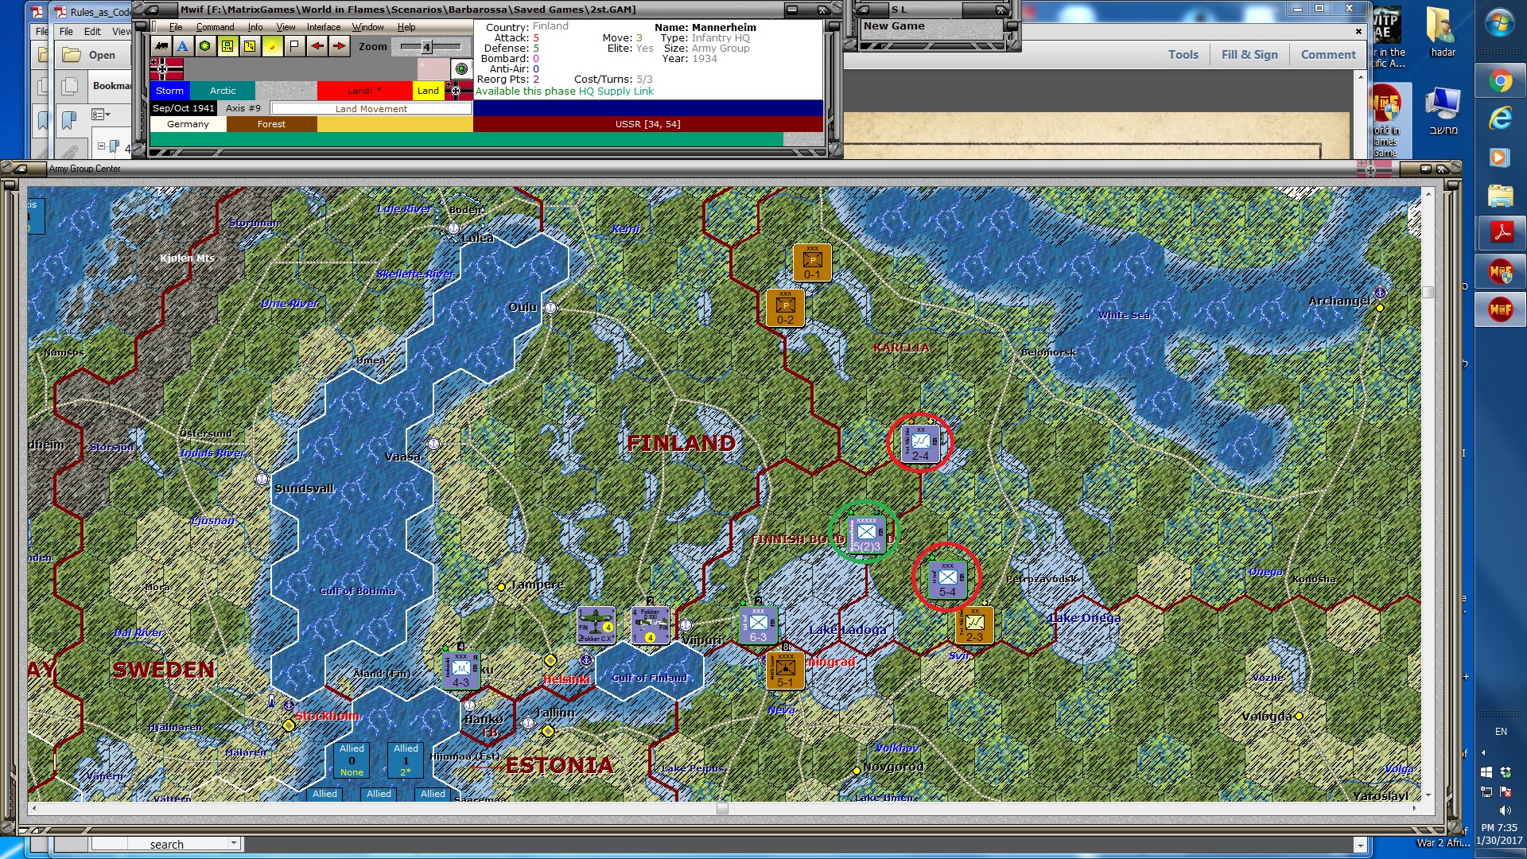Click the train rail movement toolbar icon
This screenshot has width=1527, height=859.
coord(161,46)
